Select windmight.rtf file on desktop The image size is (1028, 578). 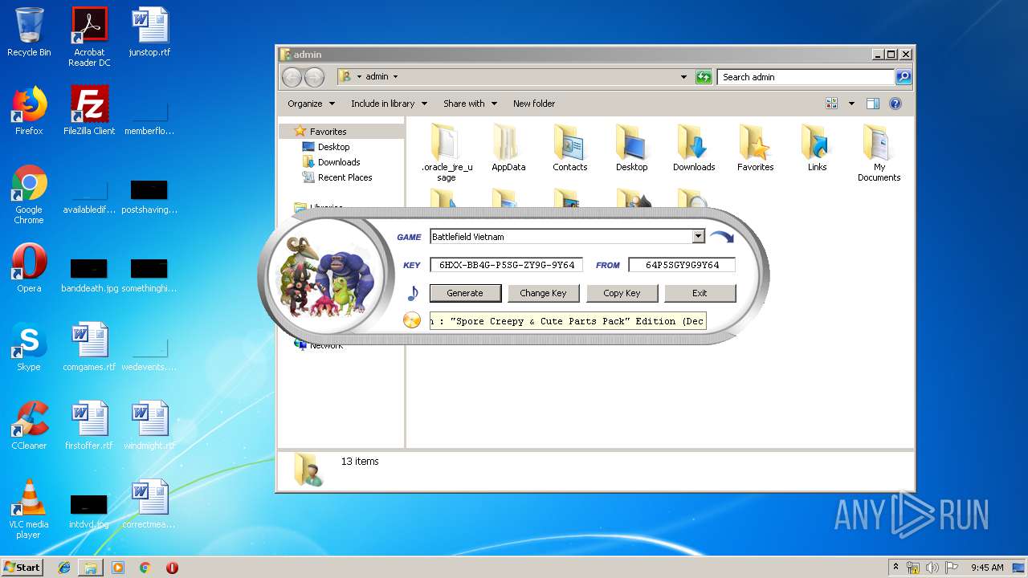(149, 425)
